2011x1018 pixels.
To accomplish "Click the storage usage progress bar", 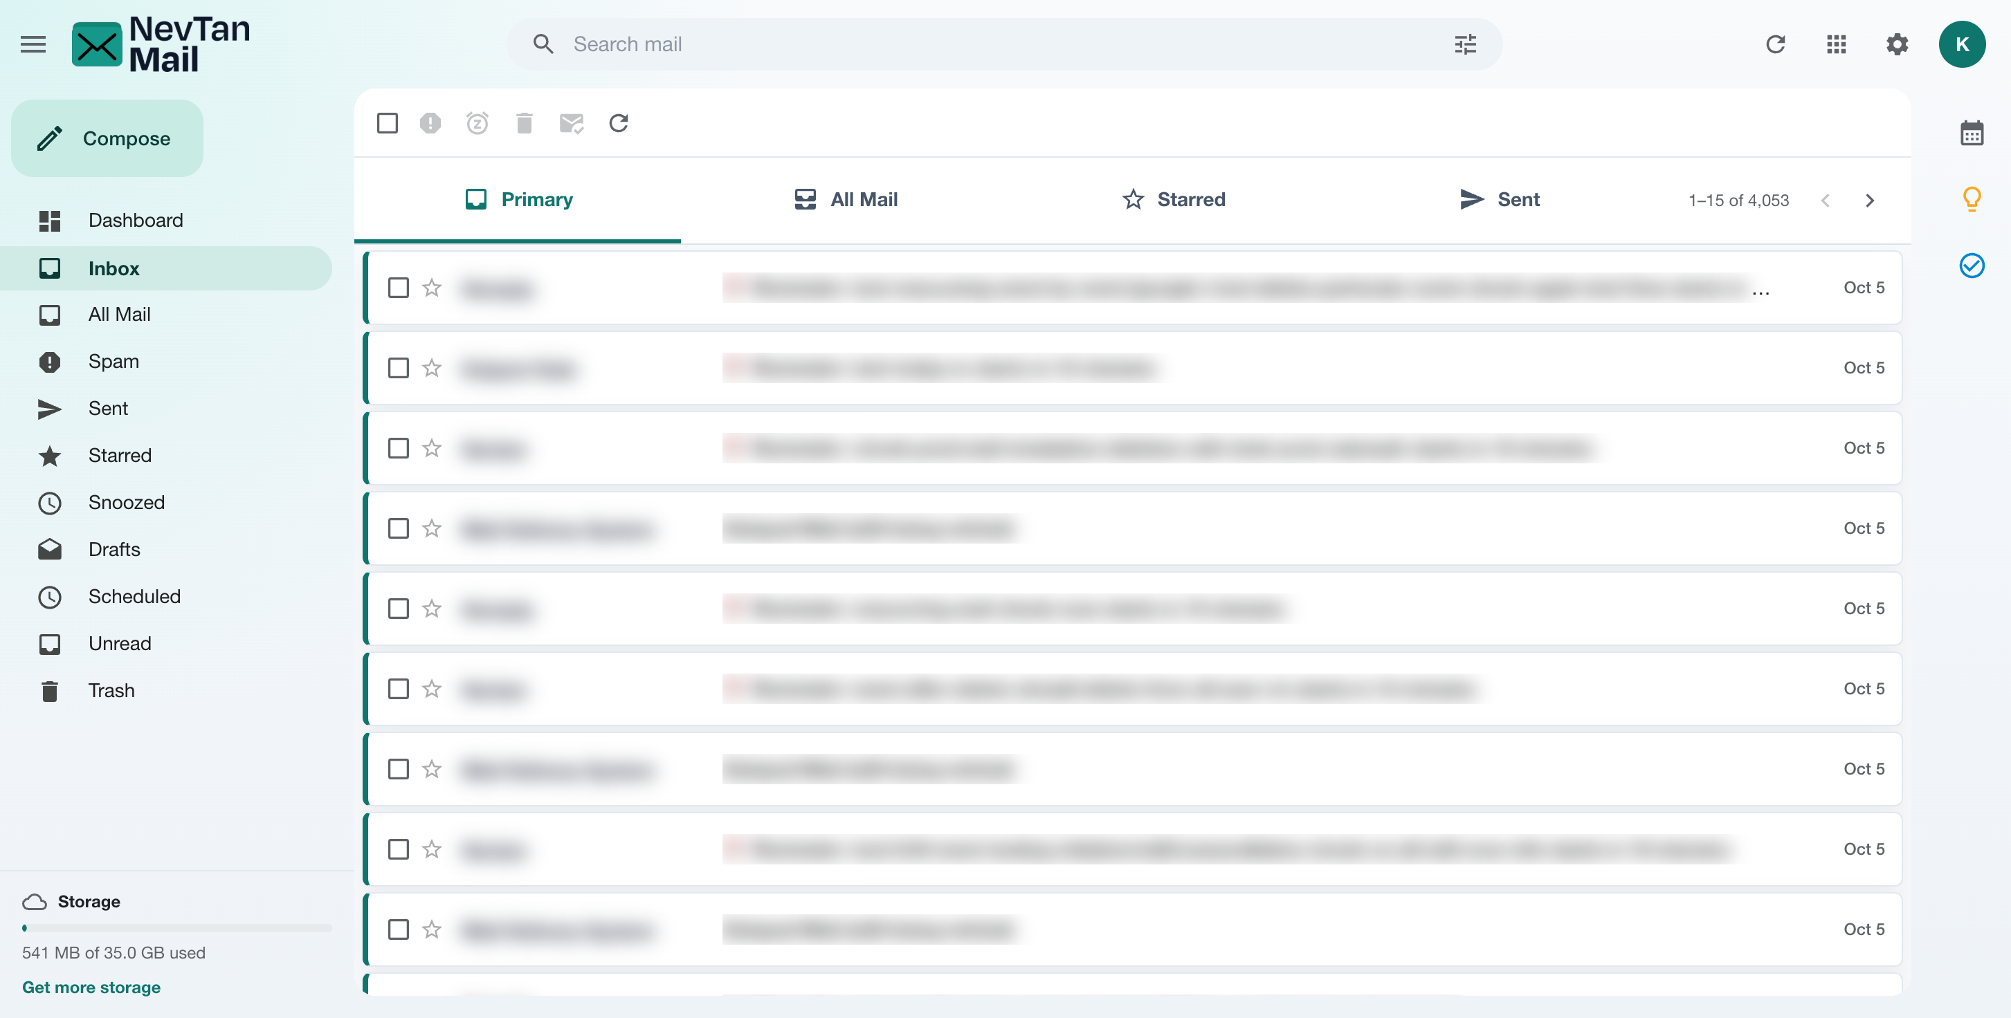I will (x=177, y=928).
